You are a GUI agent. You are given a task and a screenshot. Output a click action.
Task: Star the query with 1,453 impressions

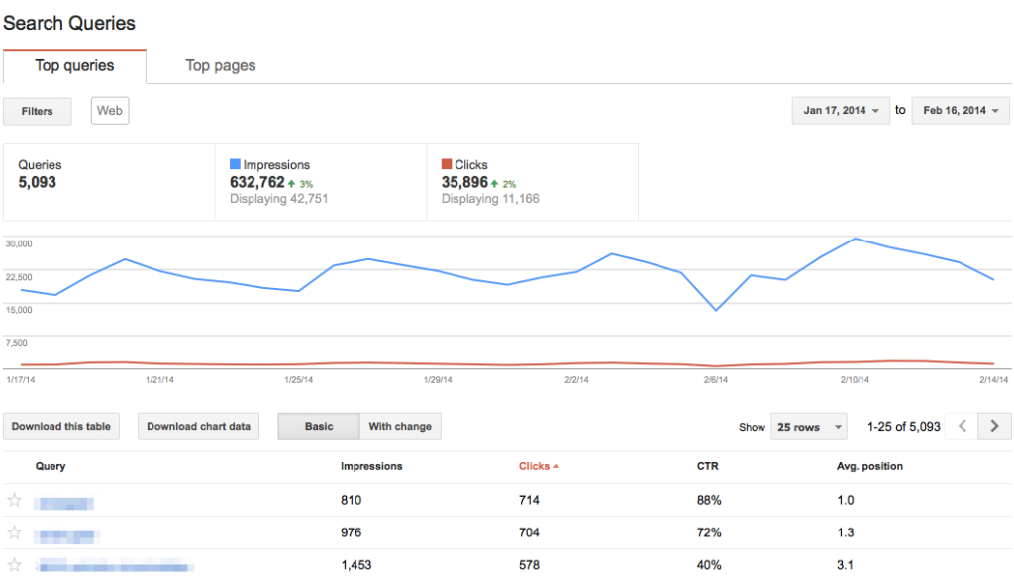point(14,565)
